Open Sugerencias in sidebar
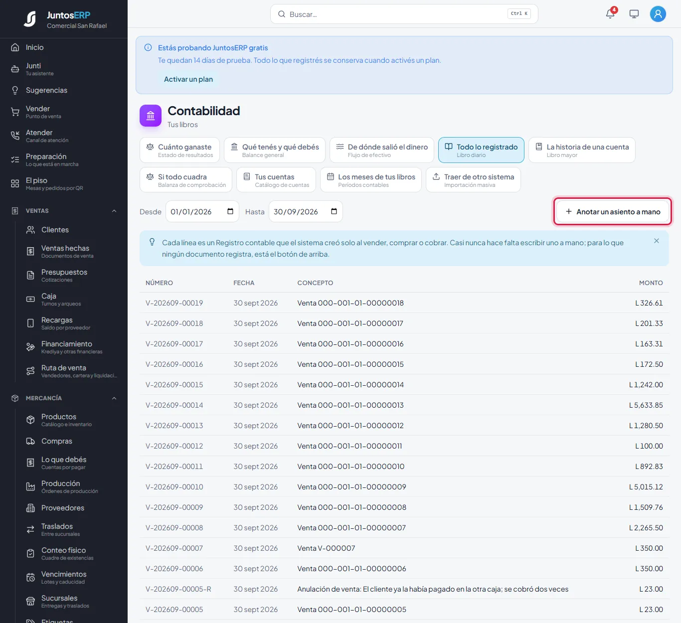 pyautogui.click(x=64, y=90)
